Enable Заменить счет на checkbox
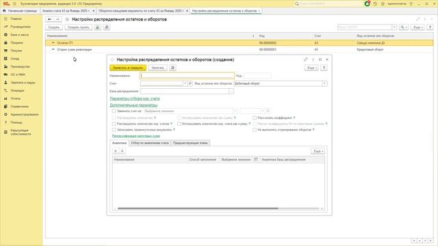 [x=114, y=111]
